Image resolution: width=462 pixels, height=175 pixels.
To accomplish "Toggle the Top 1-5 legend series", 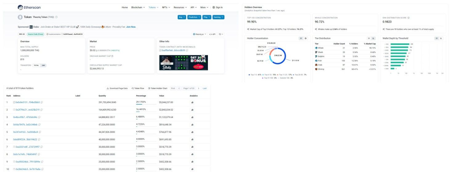I will [x=255, y=75].
